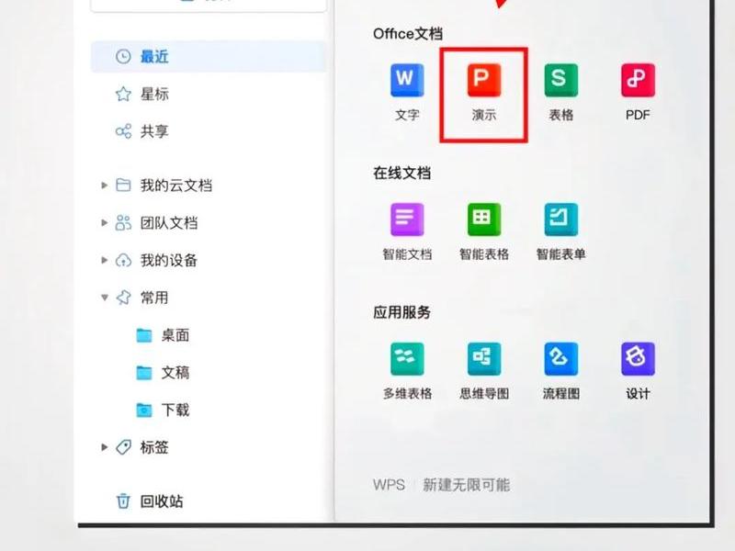Click the 智能表单 label text
735x551 pixels.
tap(560, 254)
